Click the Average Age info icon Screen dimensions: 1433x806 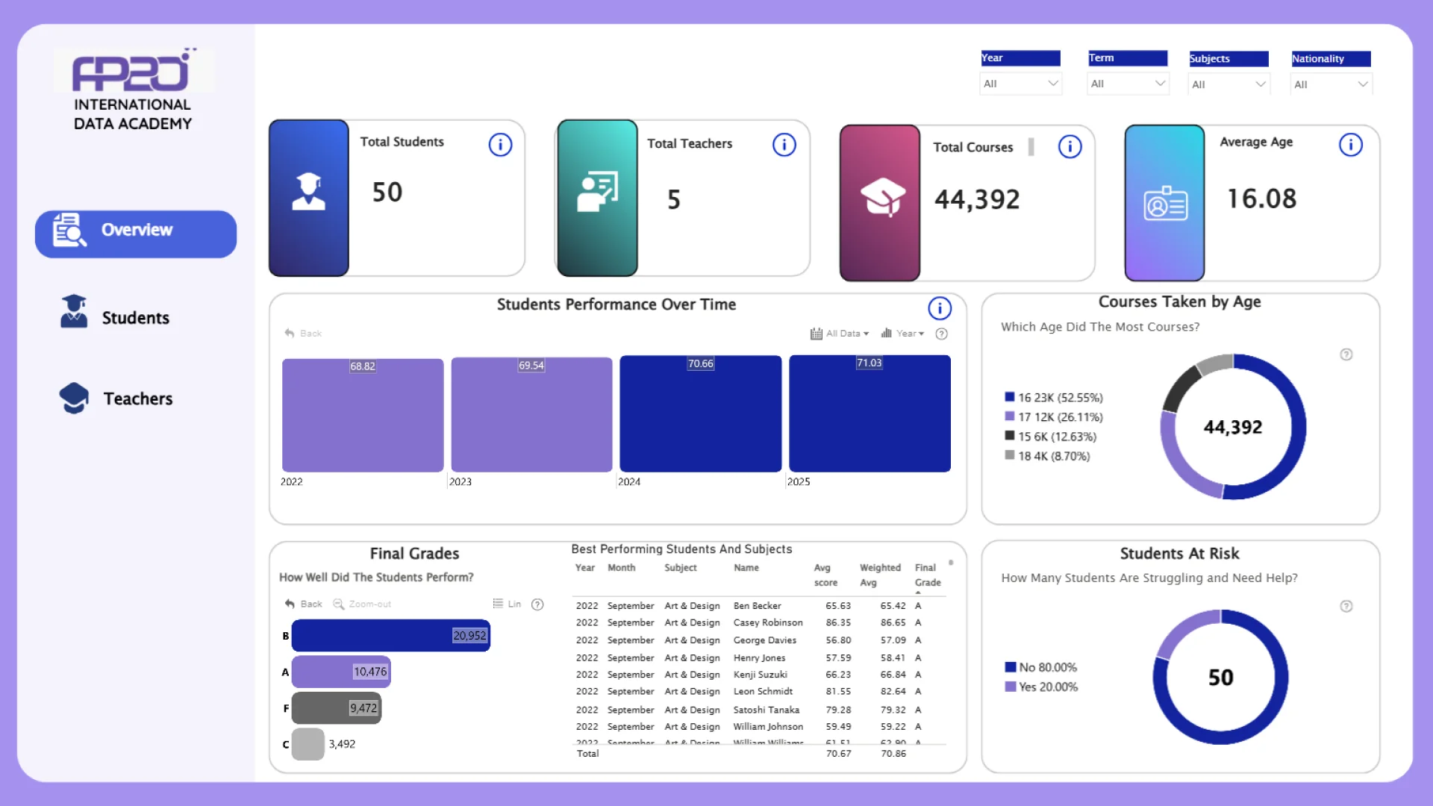coord(1350,145)
